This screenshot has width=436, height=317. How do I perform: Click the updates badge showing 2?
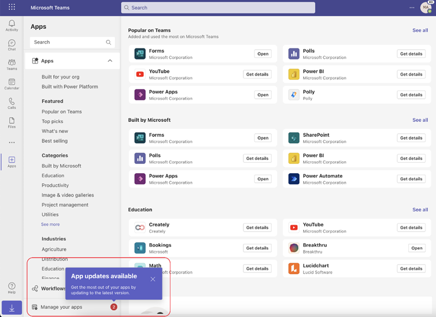click(114, 307)
